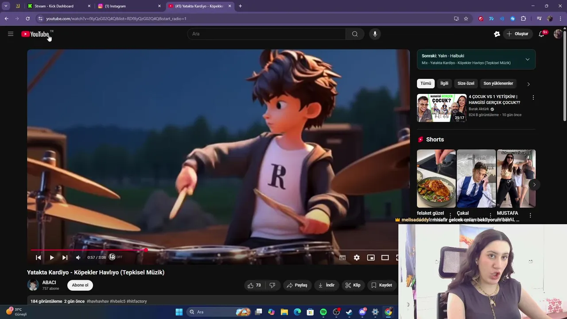Reload the current page
The height and width of the screenshot is (319, 567).
click(27, 19)
